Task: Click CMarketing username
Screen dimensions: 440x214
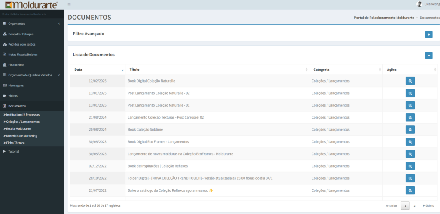Action: [x=432, y=4]
